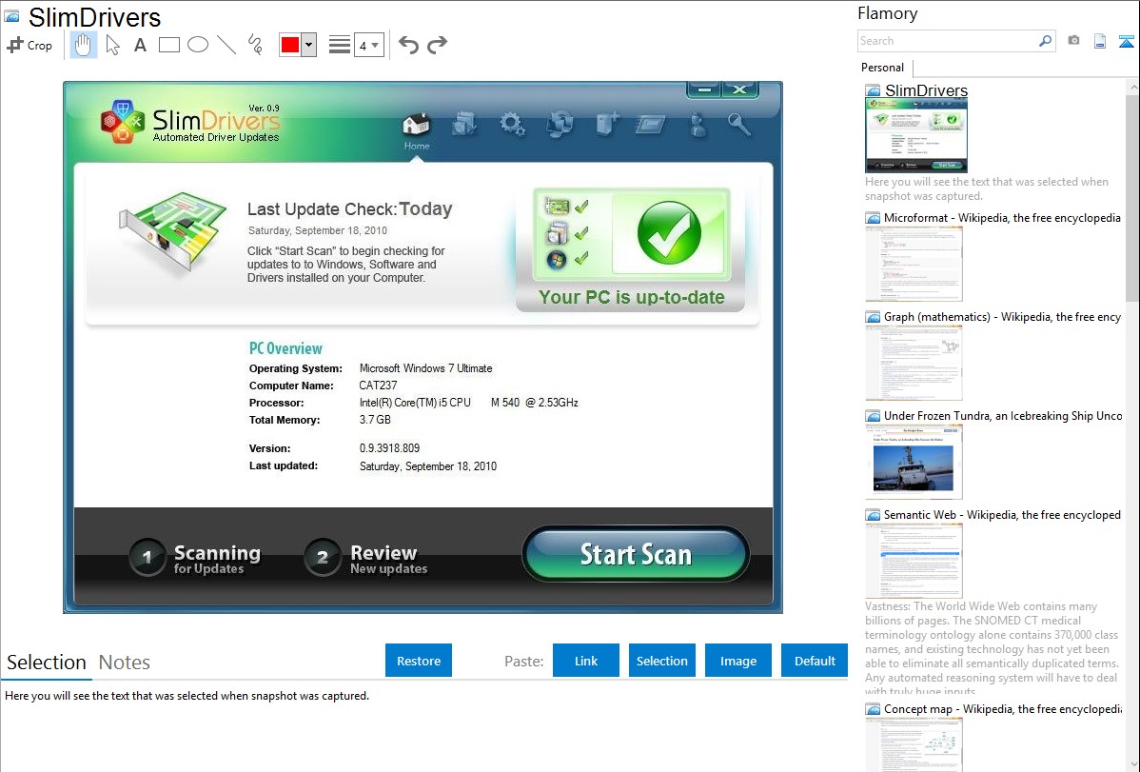Switch to the Personal tab
This screenshot has width=1140, height=772.
tap(883, 68)
